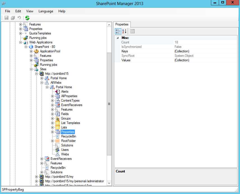Select the Features item under Portal Home

point(67,109)
